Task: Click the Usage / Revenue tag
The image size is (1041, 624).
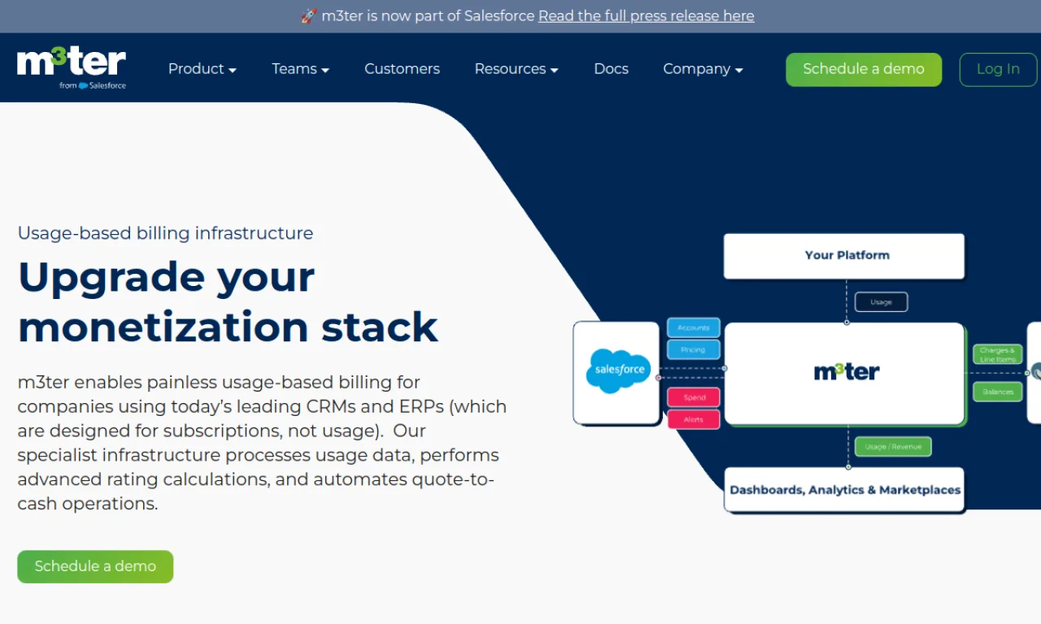Action: click(x=893, y=446)
